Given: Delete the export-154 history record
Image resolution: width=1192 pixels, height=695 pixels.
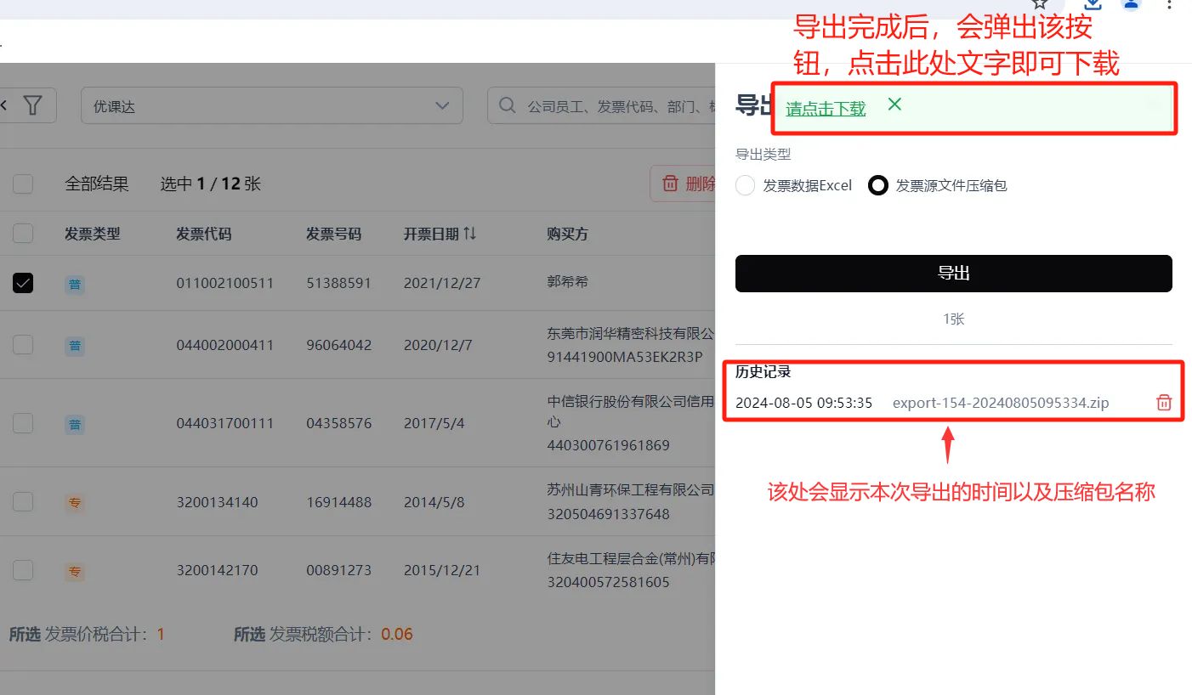Looking at the screenshot, I should point(1164,403).
